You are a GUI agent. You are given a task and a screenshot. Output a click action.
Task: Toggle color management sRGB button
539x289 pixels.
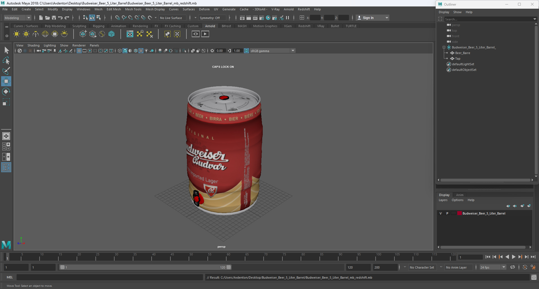coord(246,51)
